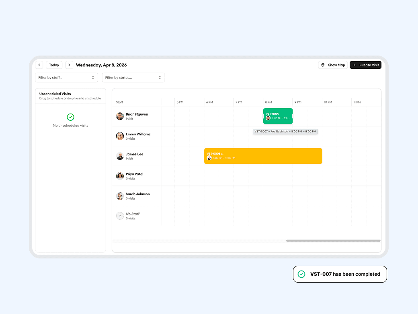Select the yellow VST-0005 visit card
Image resolution: width=418 pixels, height=314 pixels.
[x=263, y=156]
